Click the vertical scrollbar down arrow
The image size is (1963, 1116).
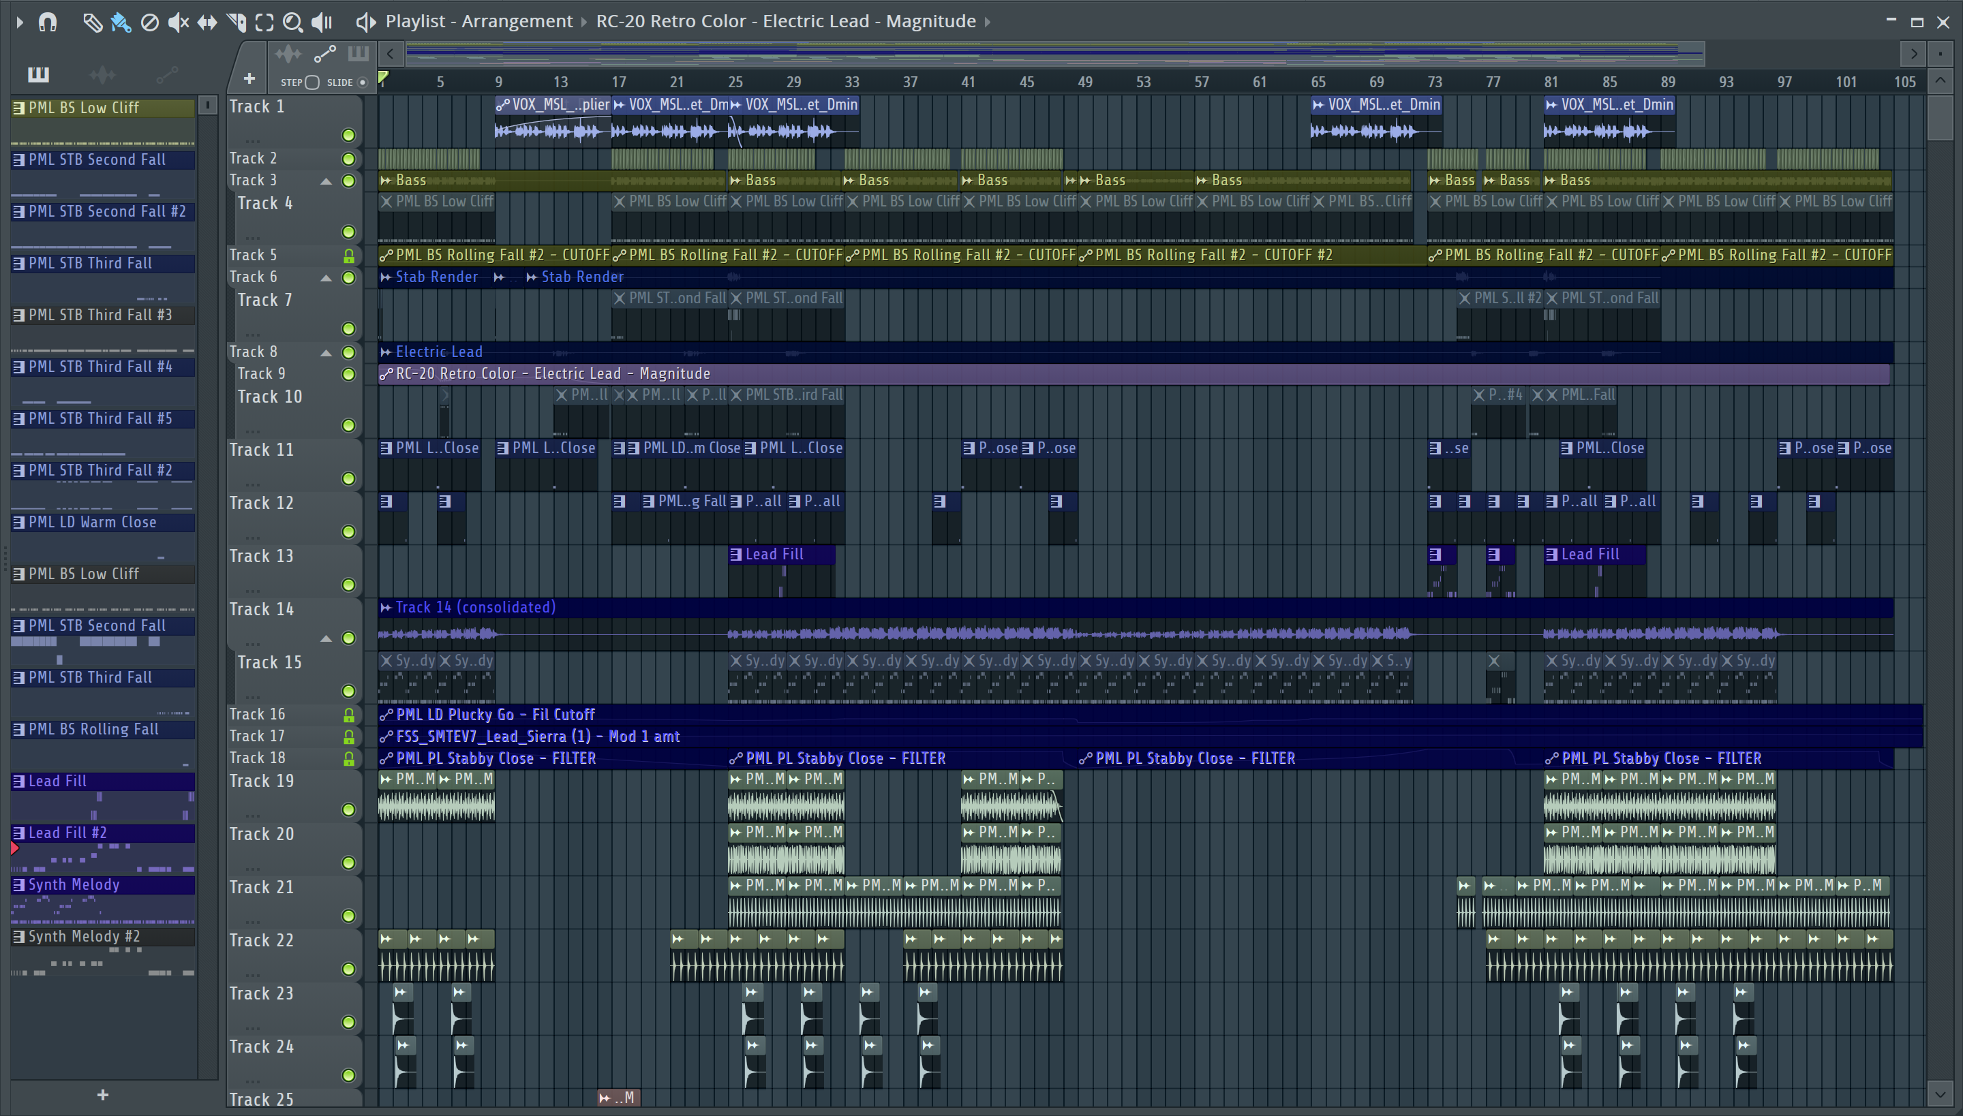(x=1940, y=1093)
